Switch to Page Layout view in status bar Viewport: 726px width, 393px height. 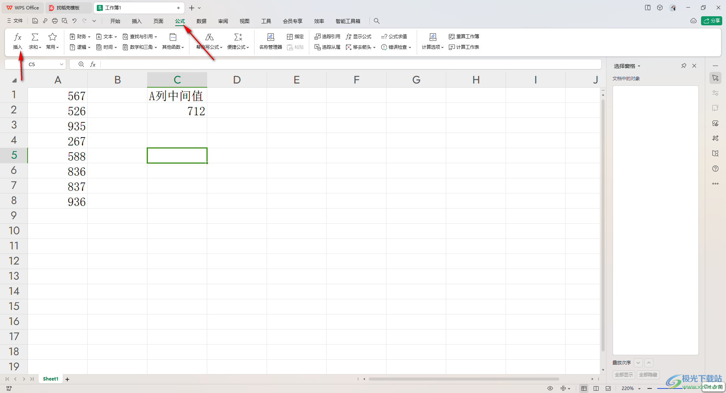[608, 388]
